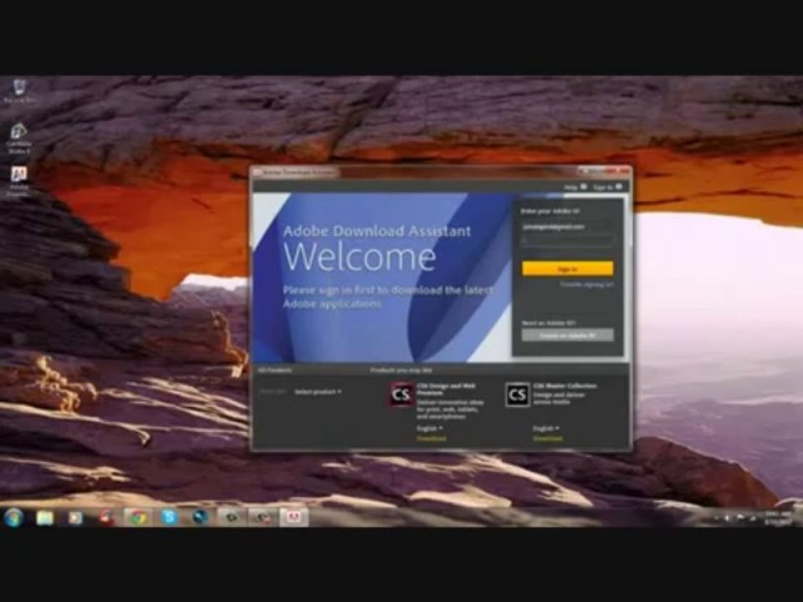Download CS6 Design and Web Premium
This screenshot has height=602, width=803.
432,439
